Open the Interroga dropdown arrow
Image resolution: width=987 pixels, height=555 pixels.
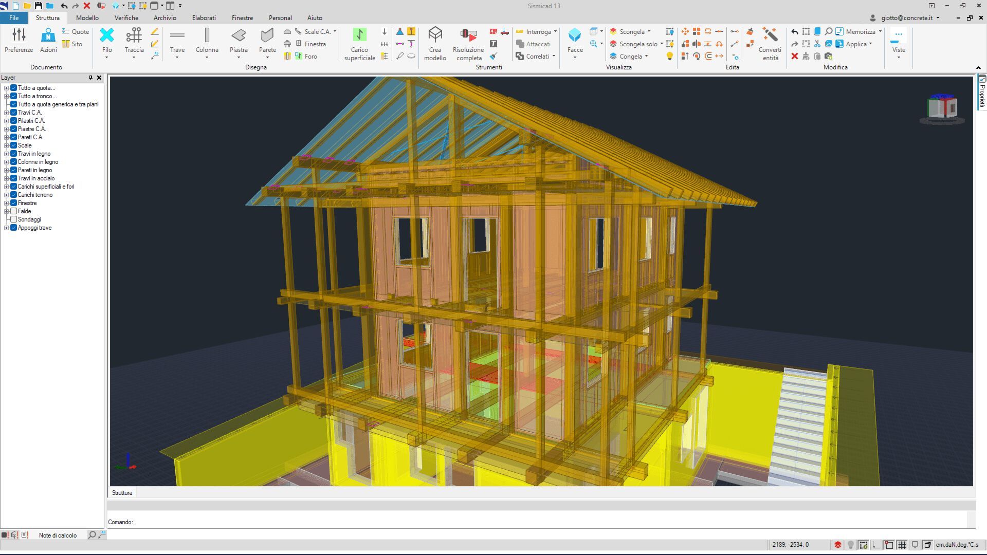pos(555,32)
